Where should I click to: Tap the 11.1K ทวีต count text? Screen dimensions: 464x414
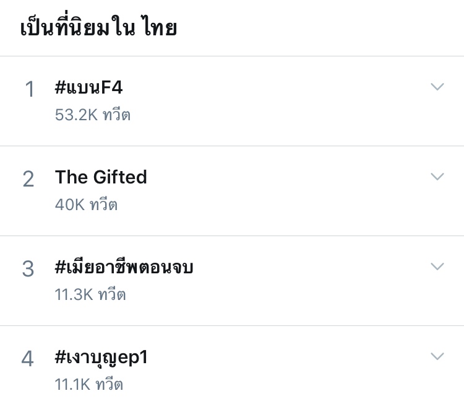(89, 384)
